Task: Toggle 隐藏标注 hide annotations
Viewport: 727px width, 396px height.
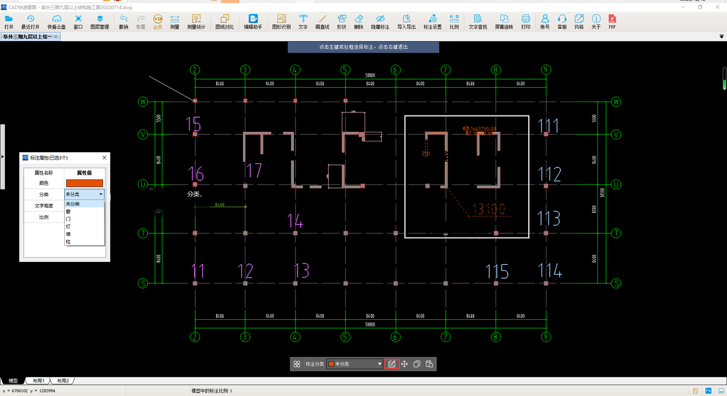Action: click(x=380, y=22)
